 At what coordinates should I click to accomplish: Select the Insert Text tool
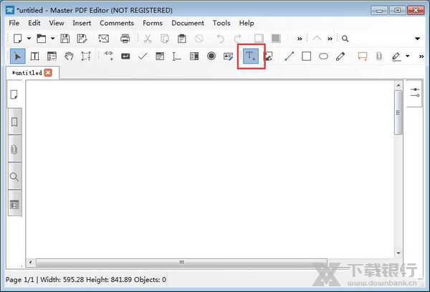pyautogui.click(x=251, y=56)
